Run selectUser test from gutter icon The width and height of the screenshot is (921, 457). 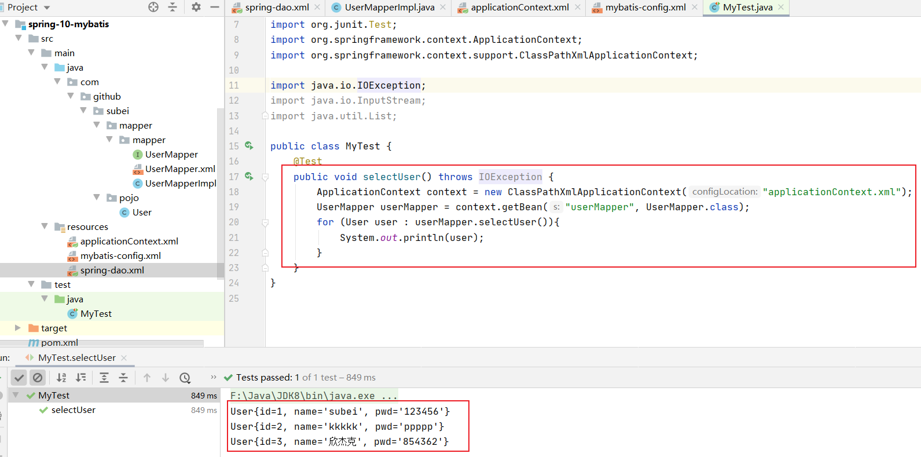tap(249, 177)
